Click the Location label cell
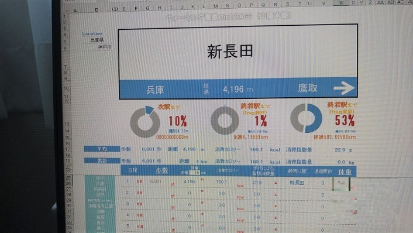The height and width of the screenshot is (233, 413). (x=92, y=34)
